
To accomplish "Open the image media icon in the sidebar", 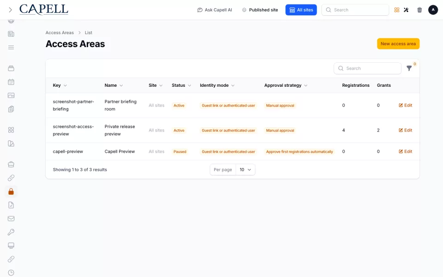I will (x=11, y=96).
